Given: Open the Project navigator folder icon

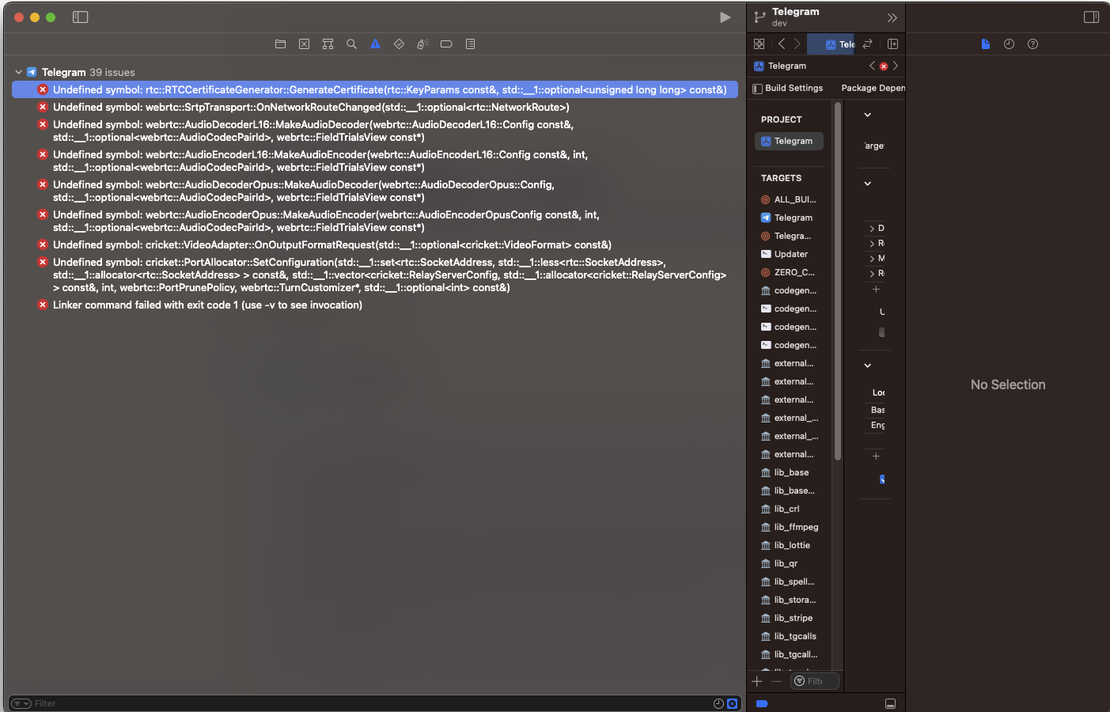Looking at the screenshot, I should click(x=280, y=44).
